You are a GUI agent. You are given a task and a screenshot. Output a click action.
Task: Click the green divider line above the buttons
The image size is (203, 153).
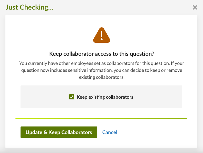click(101, 118)
